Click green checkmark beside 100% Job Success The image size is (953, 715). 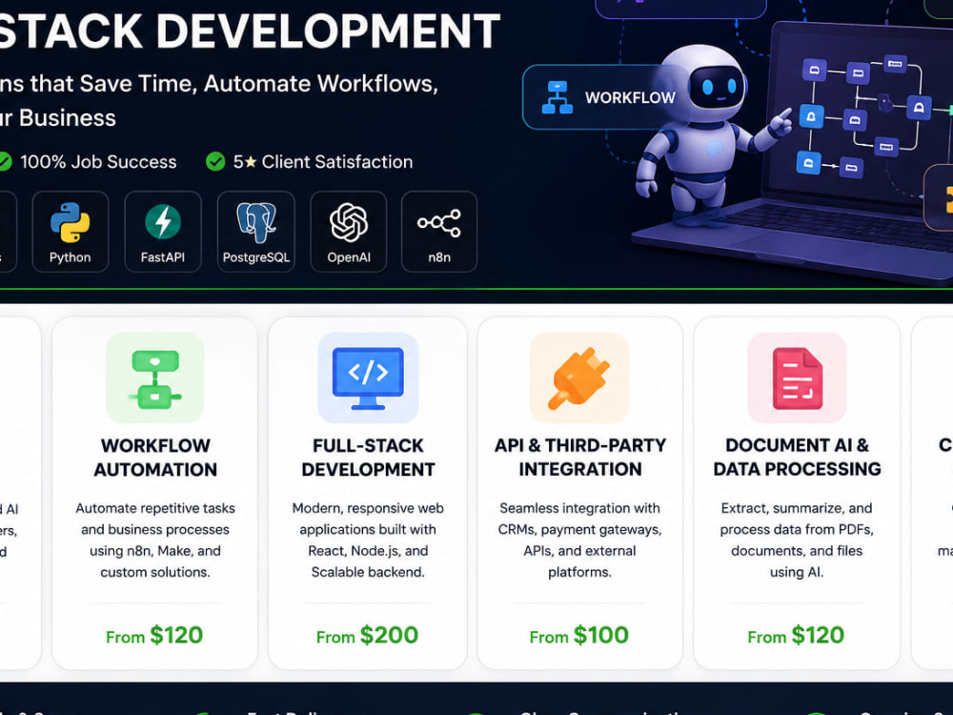pyautogui.click(x=4, y=162)
